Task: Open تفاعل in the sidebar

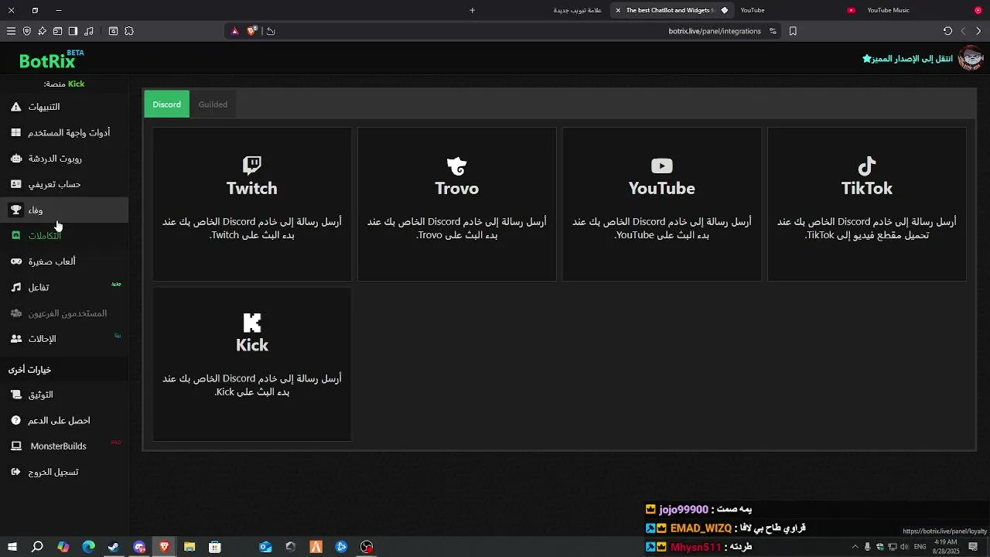Action: (64, 287)
